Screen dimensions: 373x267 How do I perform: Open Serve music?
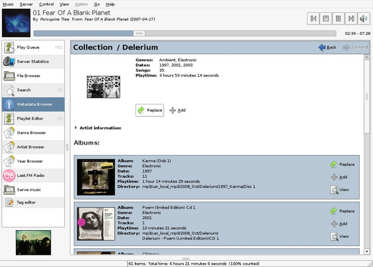coord(33,189)
